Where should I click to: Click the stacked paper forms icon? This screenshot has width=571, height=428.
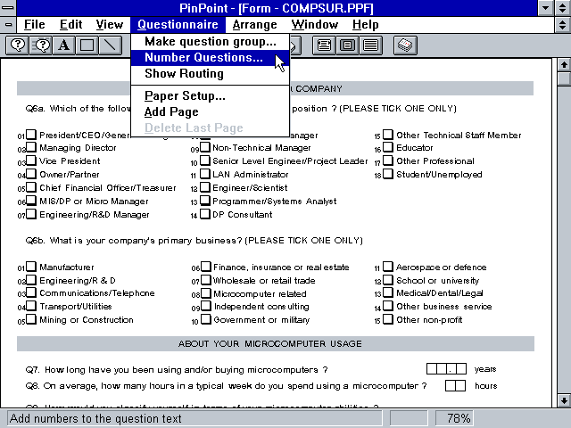405,45
